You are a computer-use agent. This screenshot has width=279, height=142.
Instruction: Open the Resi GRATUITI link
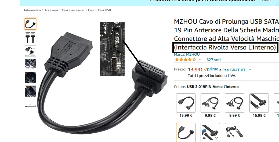234,70
